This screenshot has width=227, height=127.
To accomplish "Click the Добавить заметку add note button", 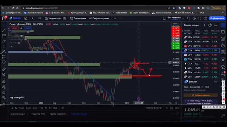I will pyautogui.click(x=201, y=95).
